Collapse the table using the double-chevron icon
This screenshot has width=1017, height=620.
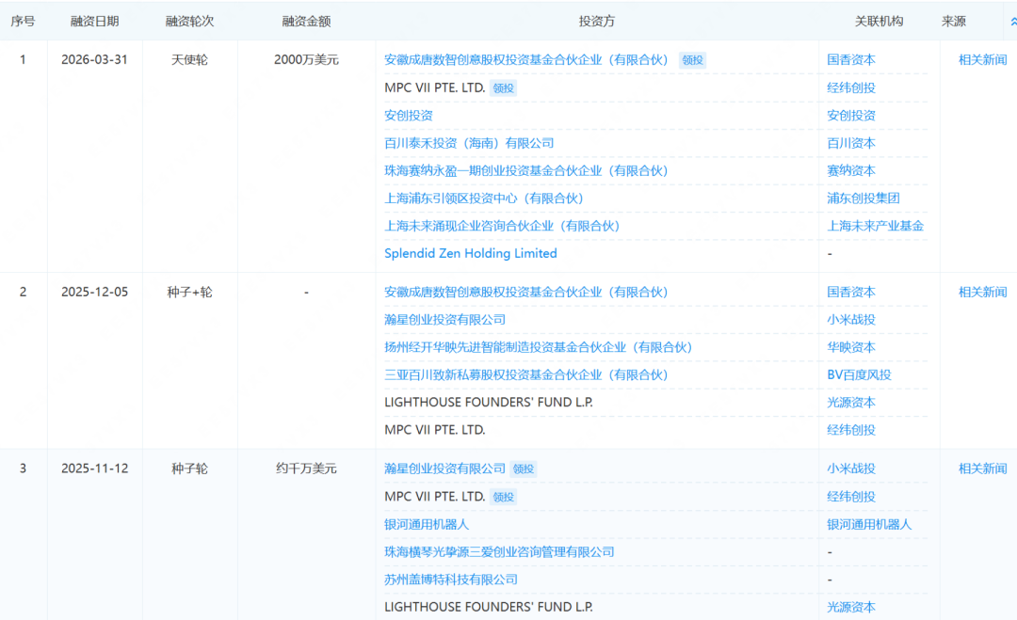click(x=1012, y=22)
